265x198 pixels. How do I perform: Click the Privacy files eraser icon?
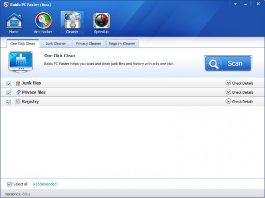point(18,92)
